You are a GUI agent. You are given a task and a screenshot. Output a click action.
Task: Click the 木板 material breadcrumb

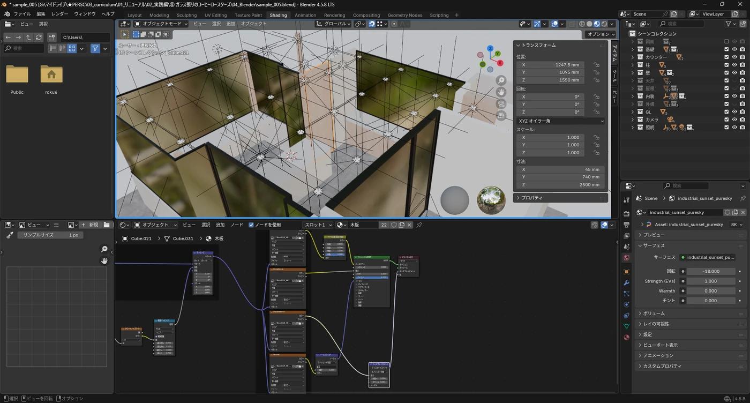tap(214, 238)
